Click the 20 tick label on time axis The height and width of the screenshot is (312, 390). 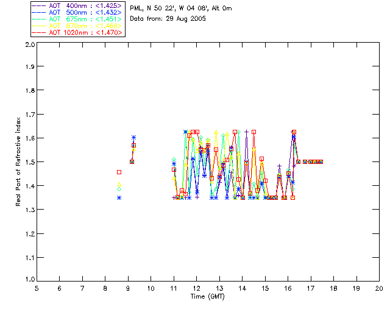(x=379, y=288)
